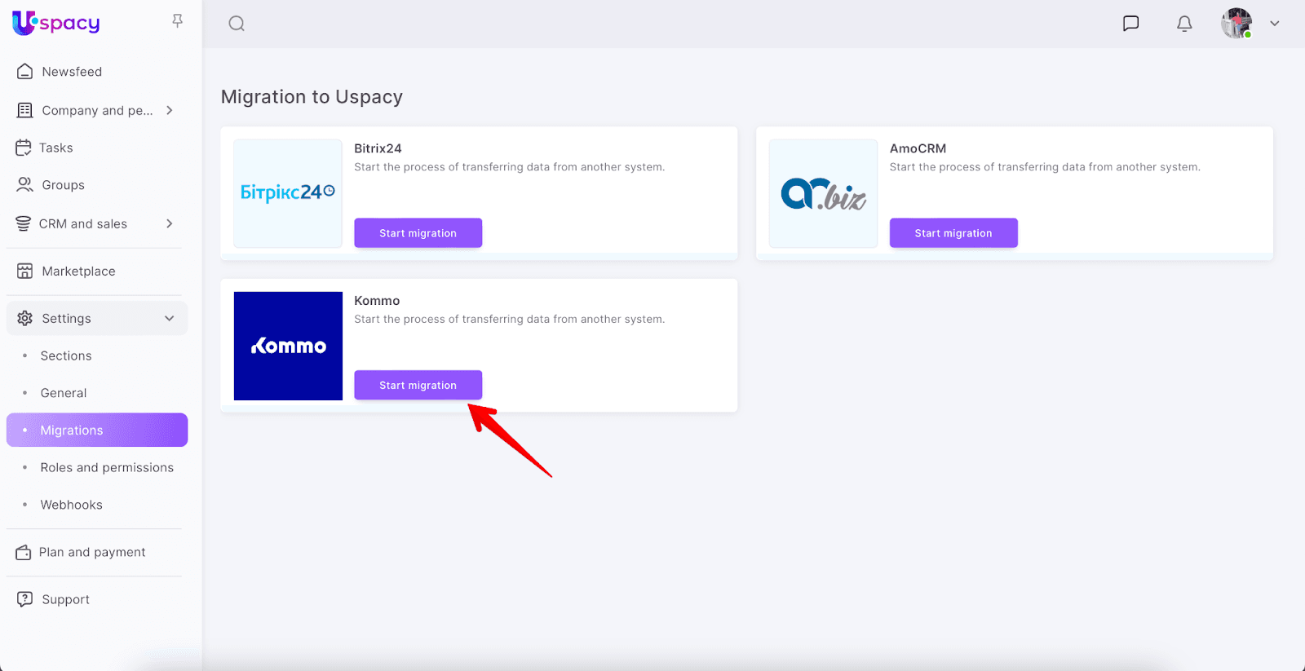Click the CRM and sales stack icon
Image resolution: width=1305 pixels, height=671 pixels.
pyautogui.click(x=24, y=223)
